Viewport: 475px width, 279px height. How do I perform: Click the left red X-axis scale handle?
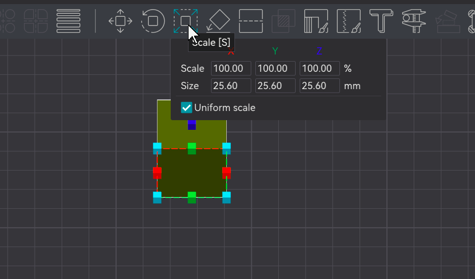[157, 173]
